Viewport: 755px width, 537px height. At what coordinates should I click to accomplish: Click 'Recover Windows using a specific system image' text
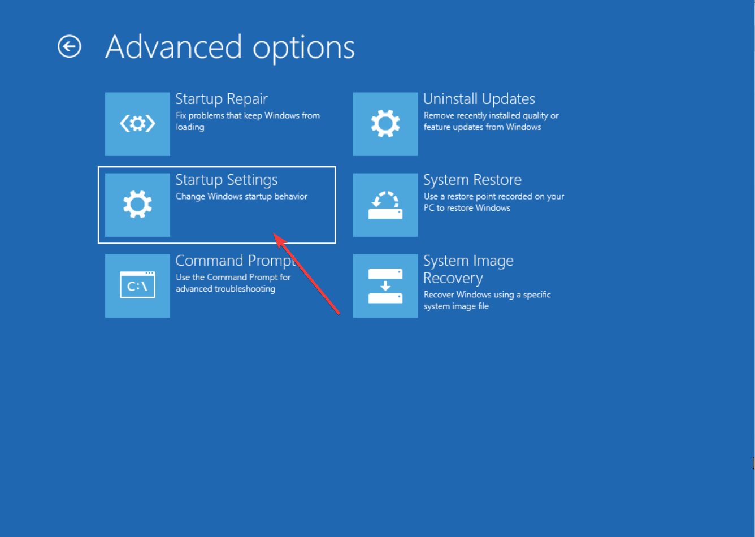pyautogui.click(x=487, y=300)
